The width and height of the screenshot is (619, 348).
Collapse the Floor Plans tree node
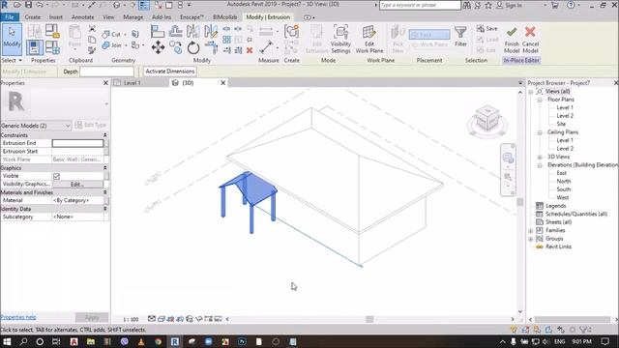coord(540,100)
